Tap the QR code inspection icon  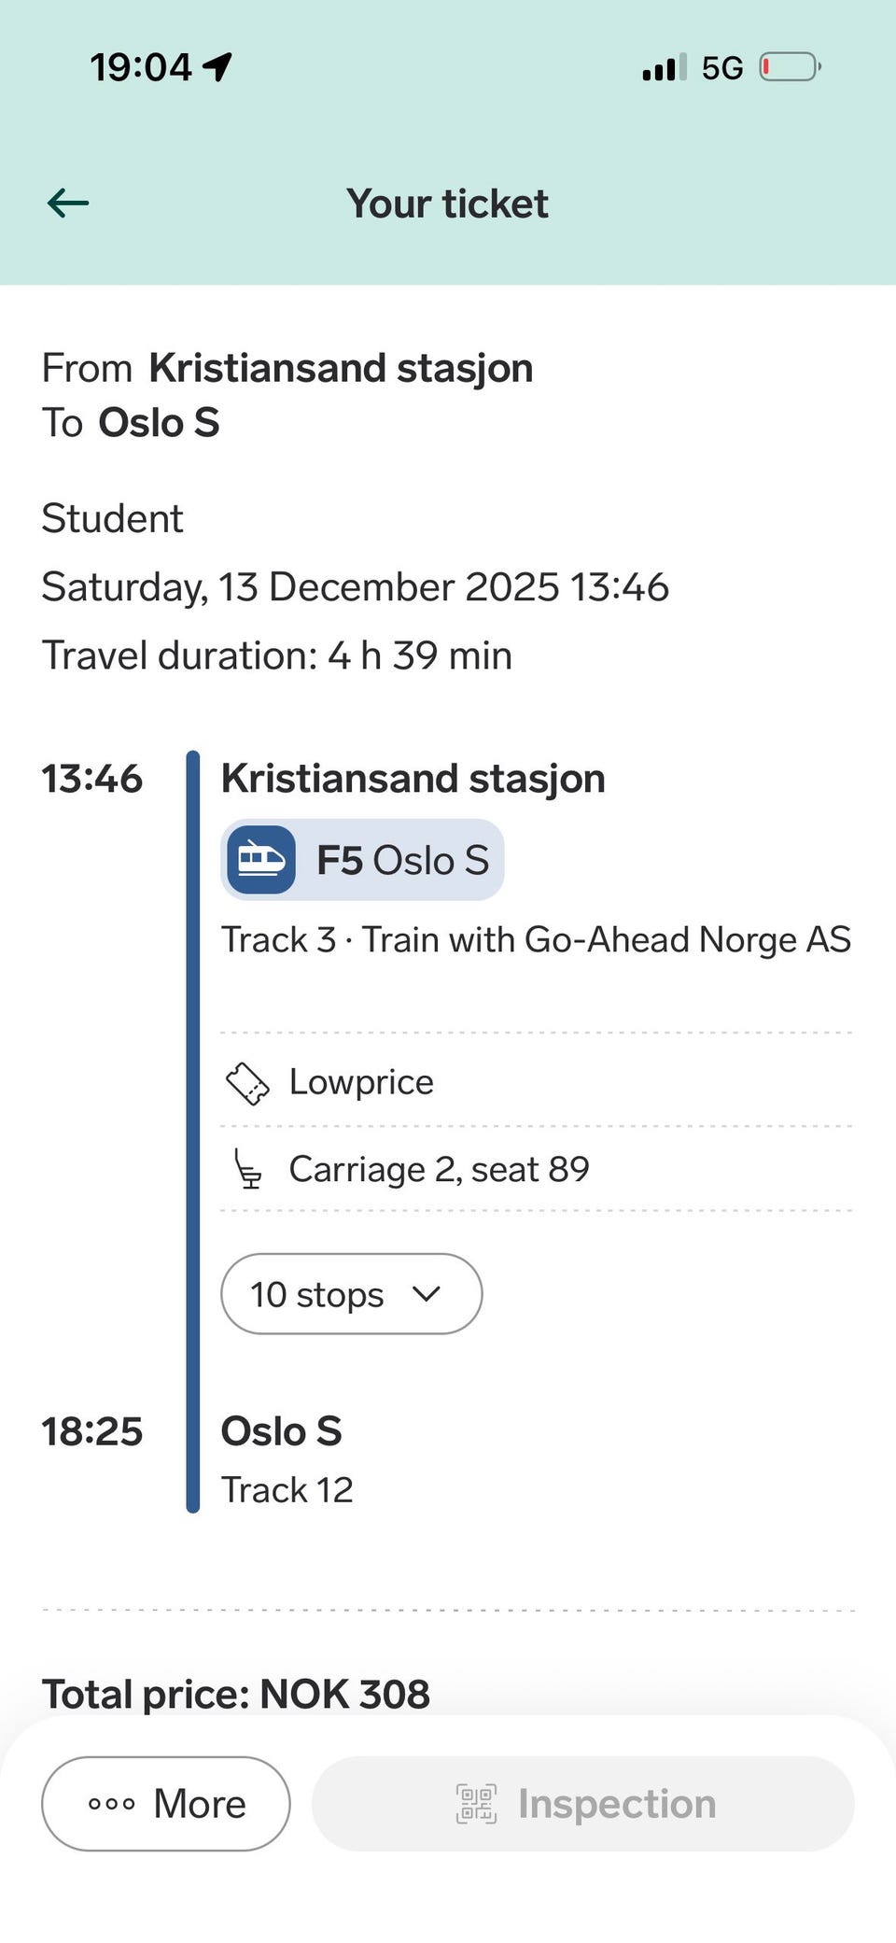[476, 1804]
